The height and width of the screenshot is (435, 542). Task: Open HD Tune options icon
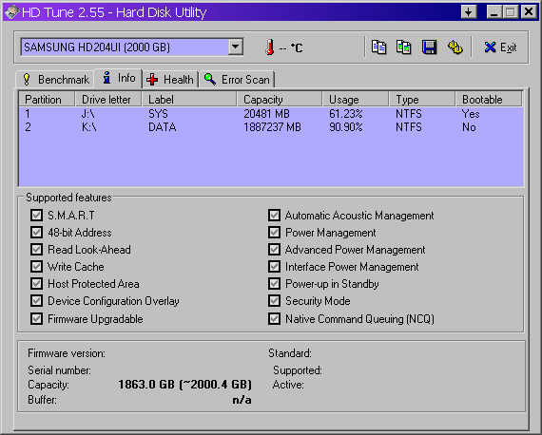[x=455, y=47]
